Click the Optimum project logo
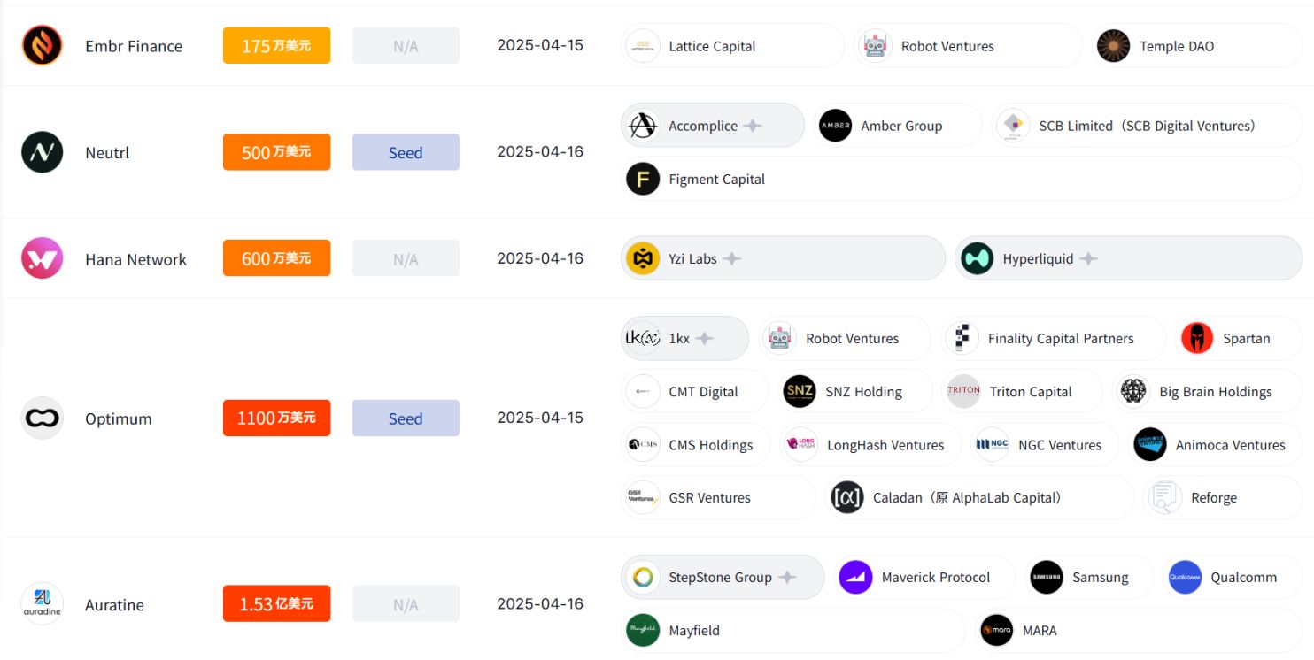Screen dimensions: 1314x660 pos(42,418)
